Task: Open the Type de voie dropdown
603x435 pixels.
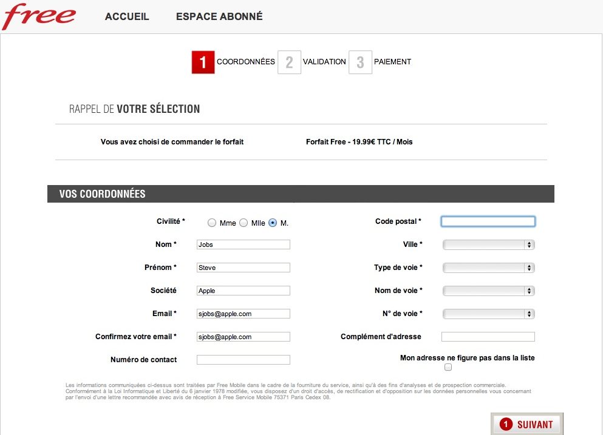Action: point(488,267)
